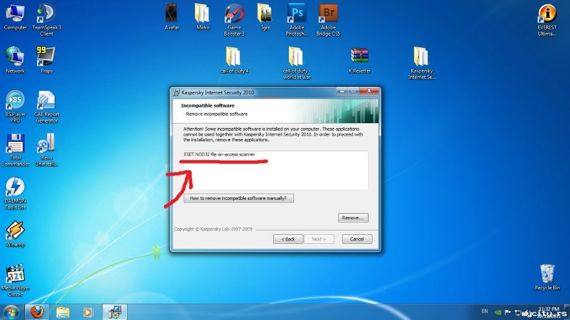
Task: Cancel the Kaspersky installation
Action: 357,239
